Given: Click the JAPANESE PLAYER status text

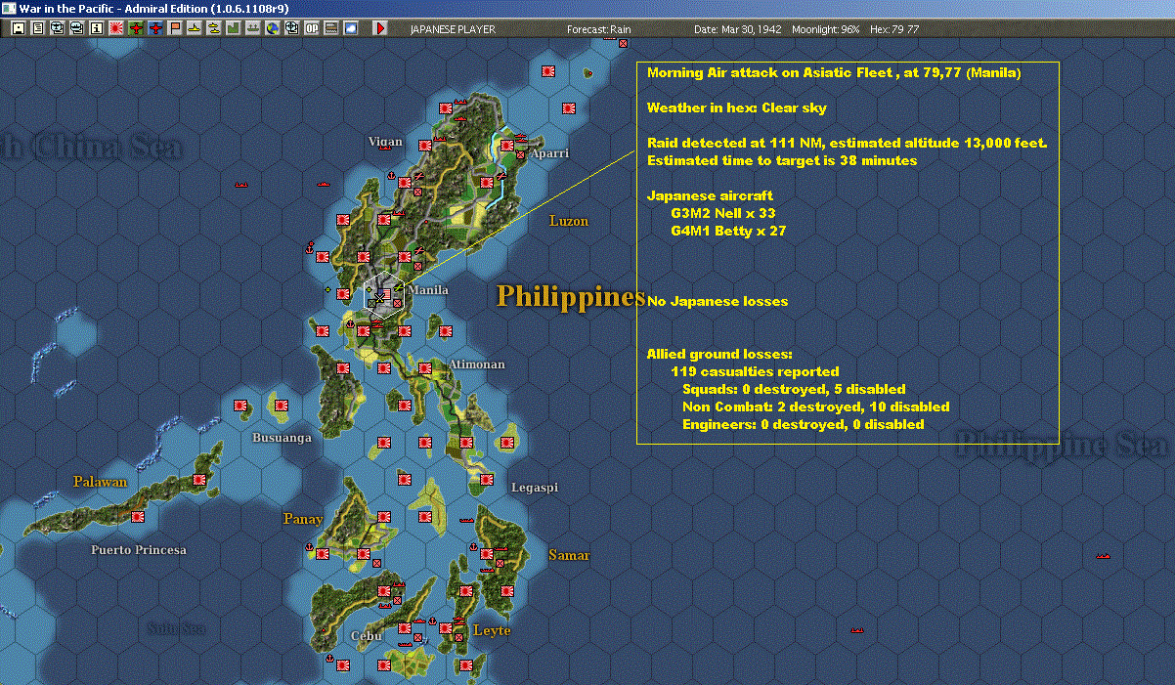Looking at the screenshot, I should click(x=453, y=29).
